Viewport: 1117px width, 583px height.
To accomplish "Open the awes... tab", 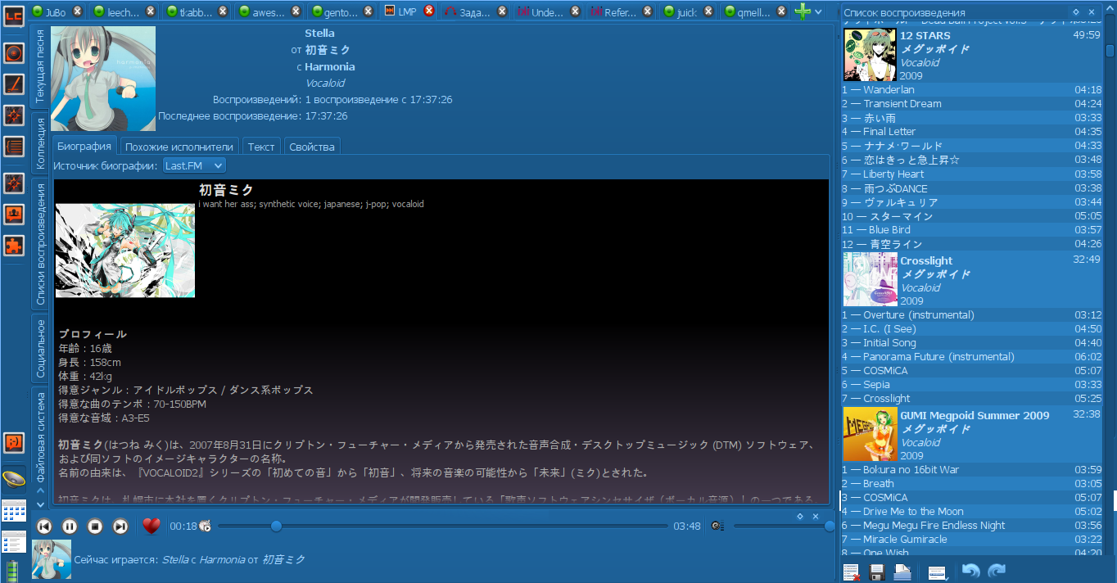I will click(x=269, y=11).
